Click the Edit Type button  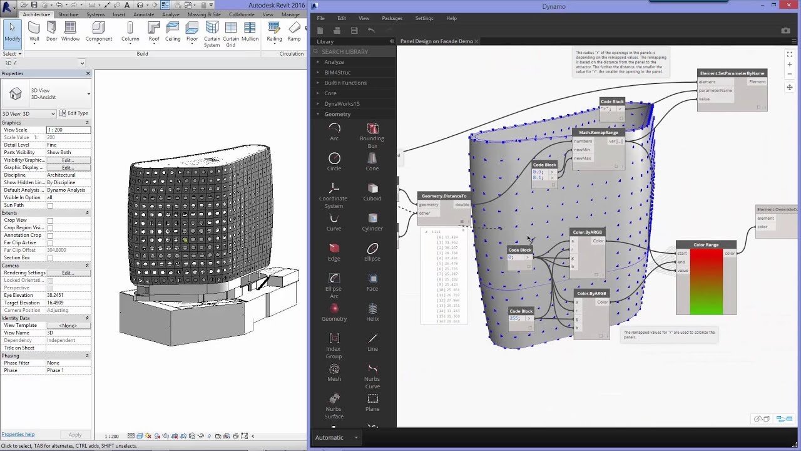tap(73, 113)
